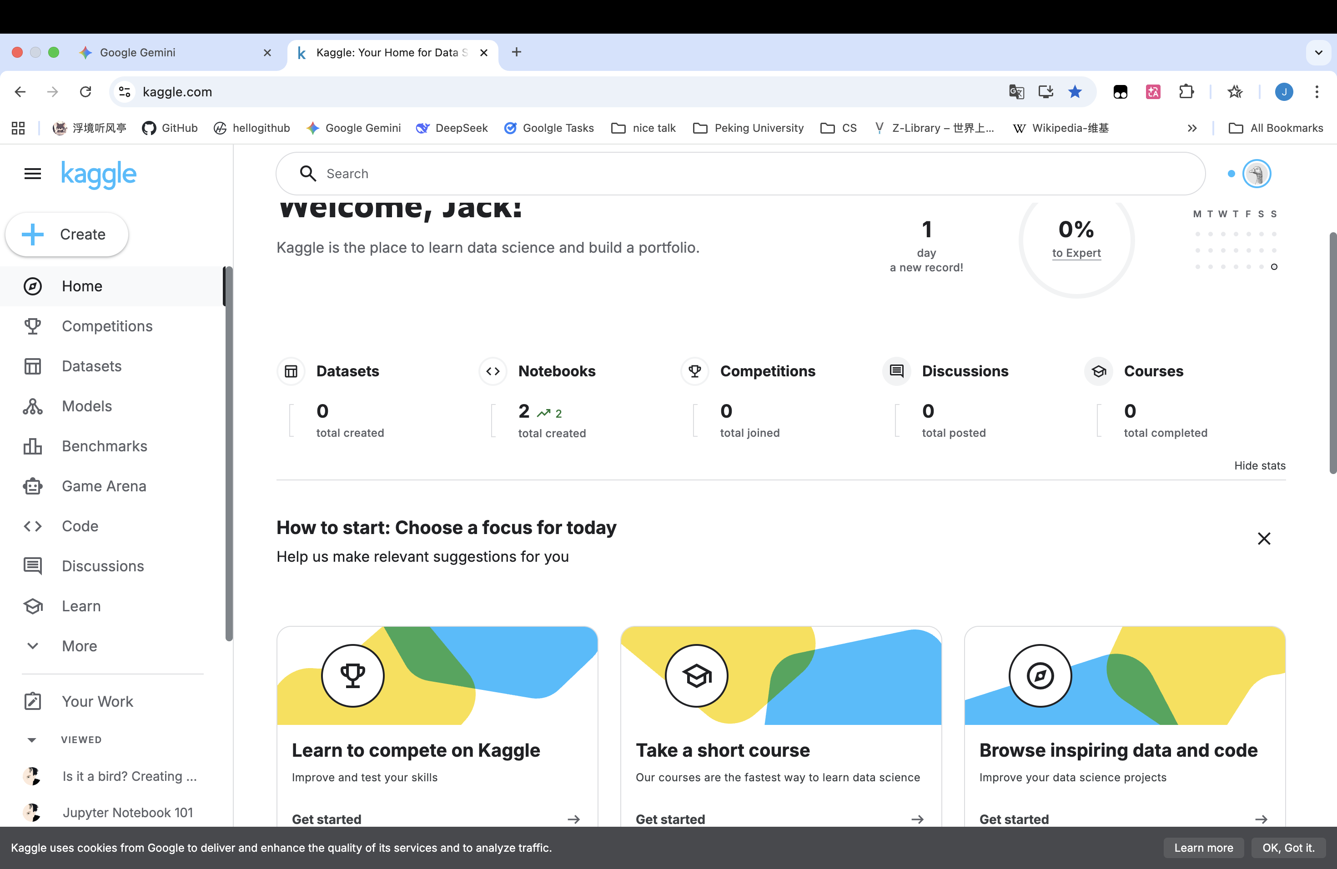
Task: Click the user profile avatar
Action: 1256,174
